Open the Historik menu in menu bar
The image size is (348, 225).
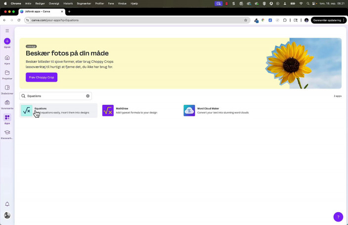coord(68,3)
